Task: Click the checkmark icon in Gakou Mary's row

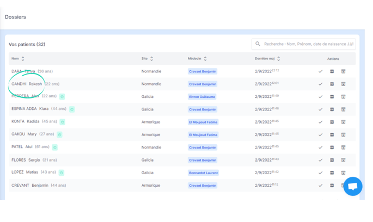Action: tap(320, 135)
